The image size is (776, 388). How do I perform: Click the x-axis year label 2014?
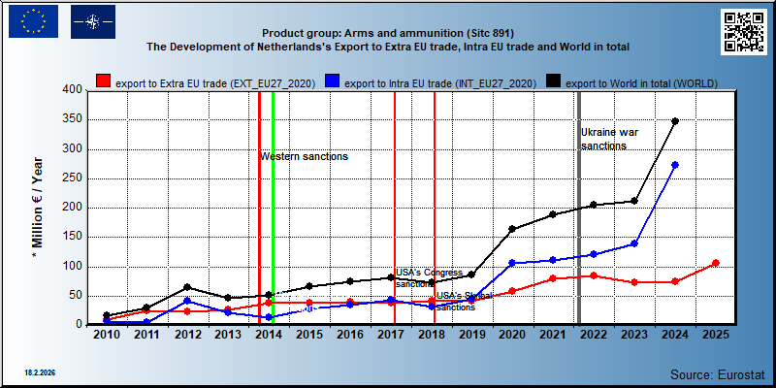269,335
